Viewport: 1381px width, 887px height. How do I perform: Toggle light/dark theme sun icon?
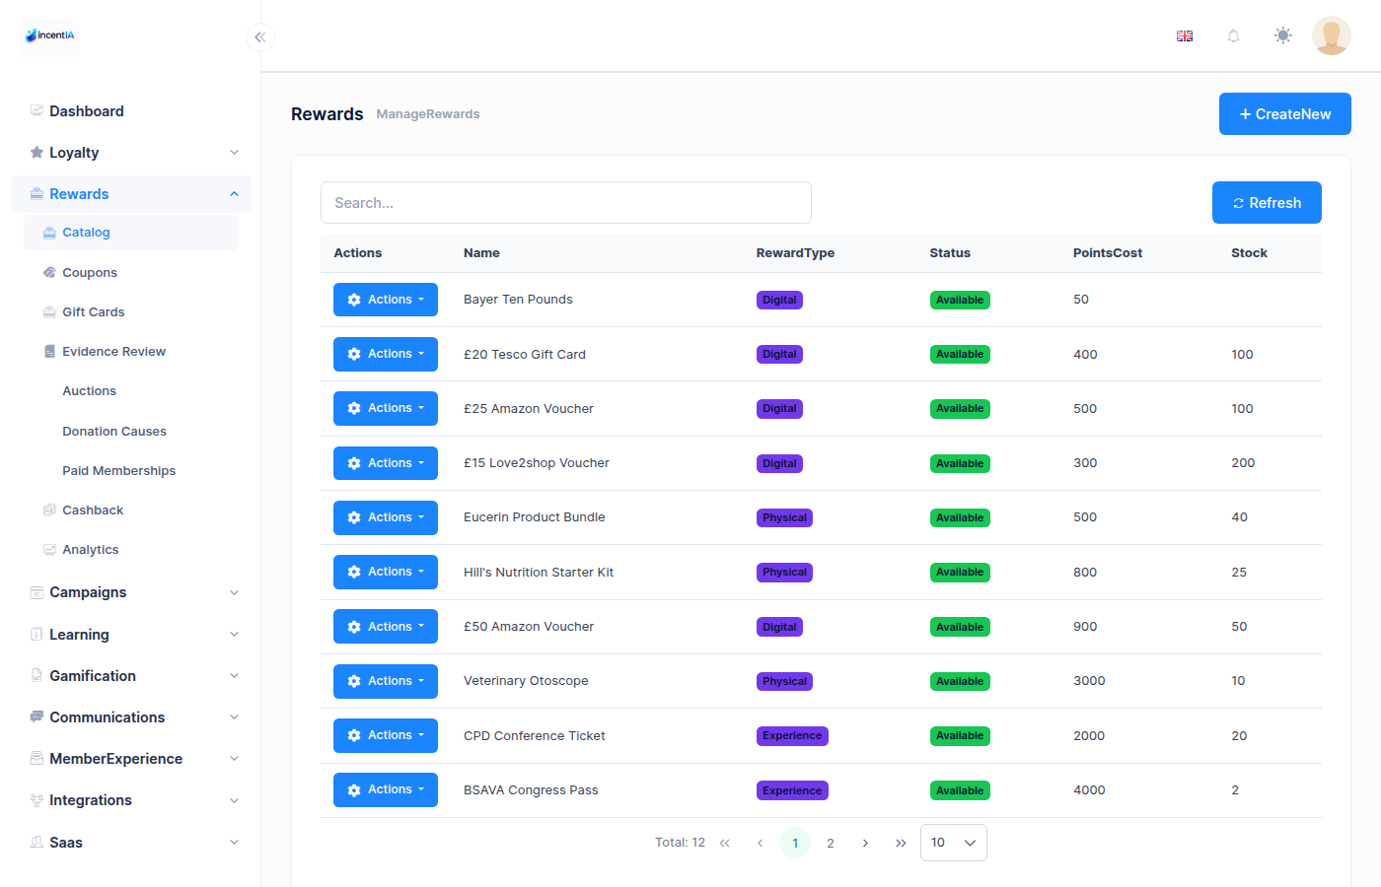(x=1282, y=36)
